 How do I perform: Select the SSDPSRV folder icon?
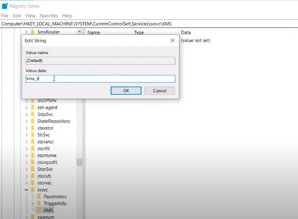32,101
